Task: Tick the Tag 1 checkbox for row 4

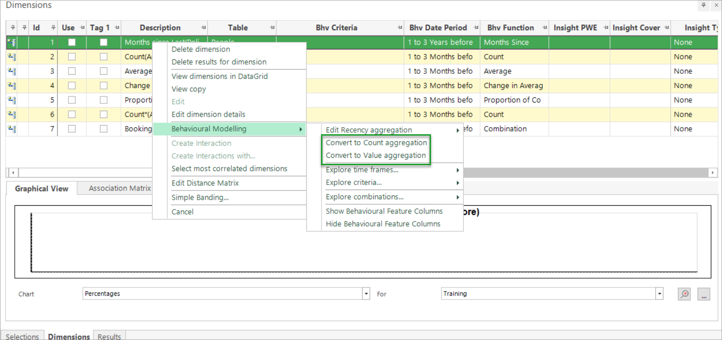Action: [x=104, y=85]
